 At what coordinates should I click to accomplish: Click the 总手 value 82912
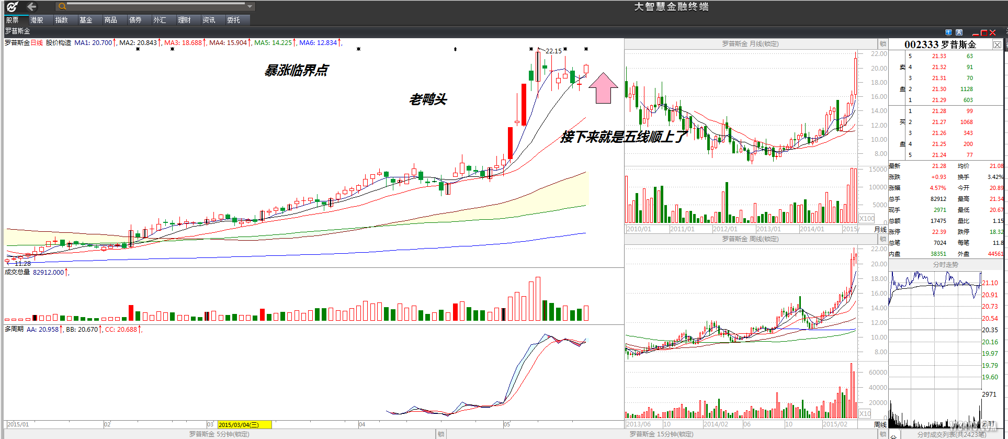(938, 199)
